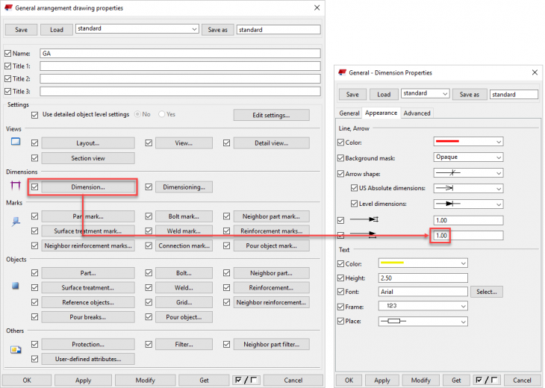Toggle the Background mask checkbox

(341, 158)
